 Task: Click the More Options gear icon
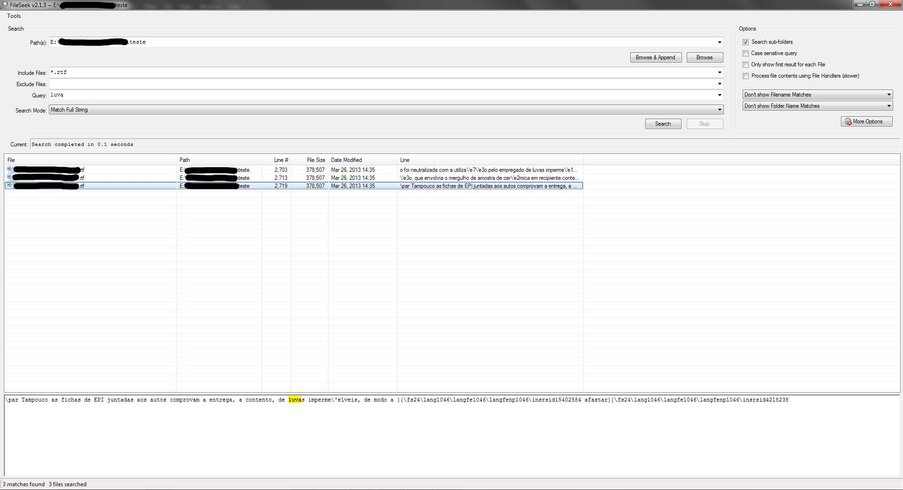tap(848, 122)
